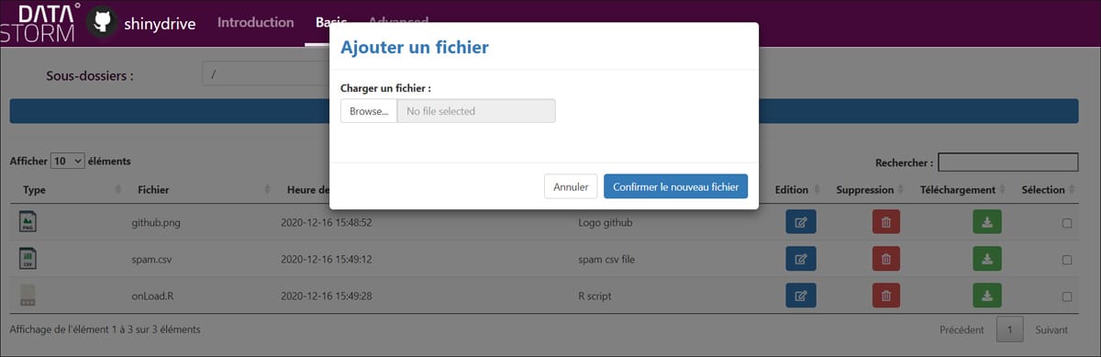The width and height of the screenshot is (1101, 357).
Task: Tick the selection checkbox for github.png
Action: point(1067,223)
